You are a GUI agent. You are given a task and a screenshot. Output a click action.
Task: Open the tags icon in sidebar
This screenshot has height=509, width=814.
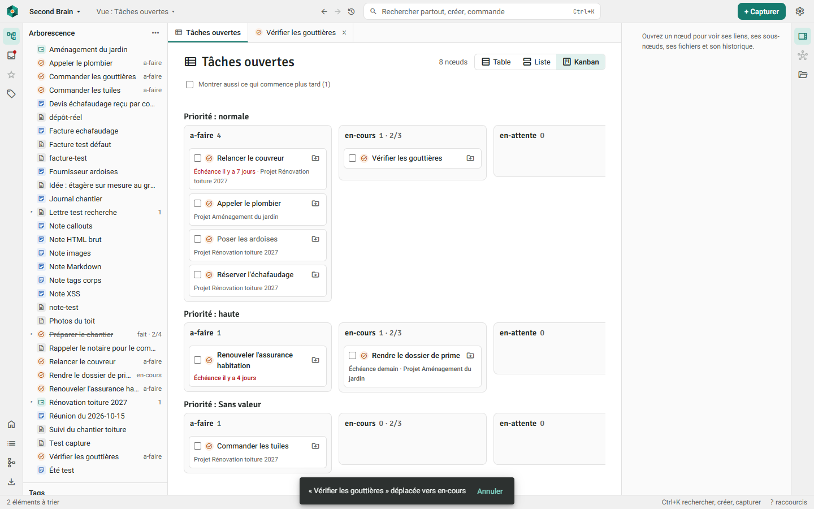click(11, 94)
